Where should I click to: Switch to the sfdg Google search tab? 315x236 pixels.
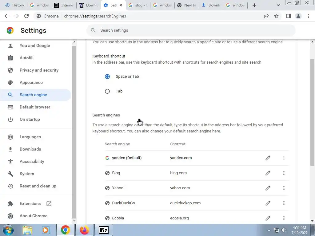[x=138, y=5]
